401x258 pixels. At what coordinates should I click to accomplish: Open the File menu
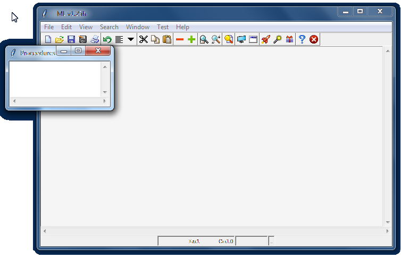click(x=49, y=27)
